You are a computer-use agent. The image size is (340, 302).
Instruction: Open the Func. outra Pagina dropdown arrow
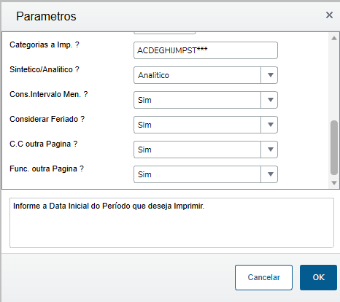pyautogui.click(x=269, y=174)
